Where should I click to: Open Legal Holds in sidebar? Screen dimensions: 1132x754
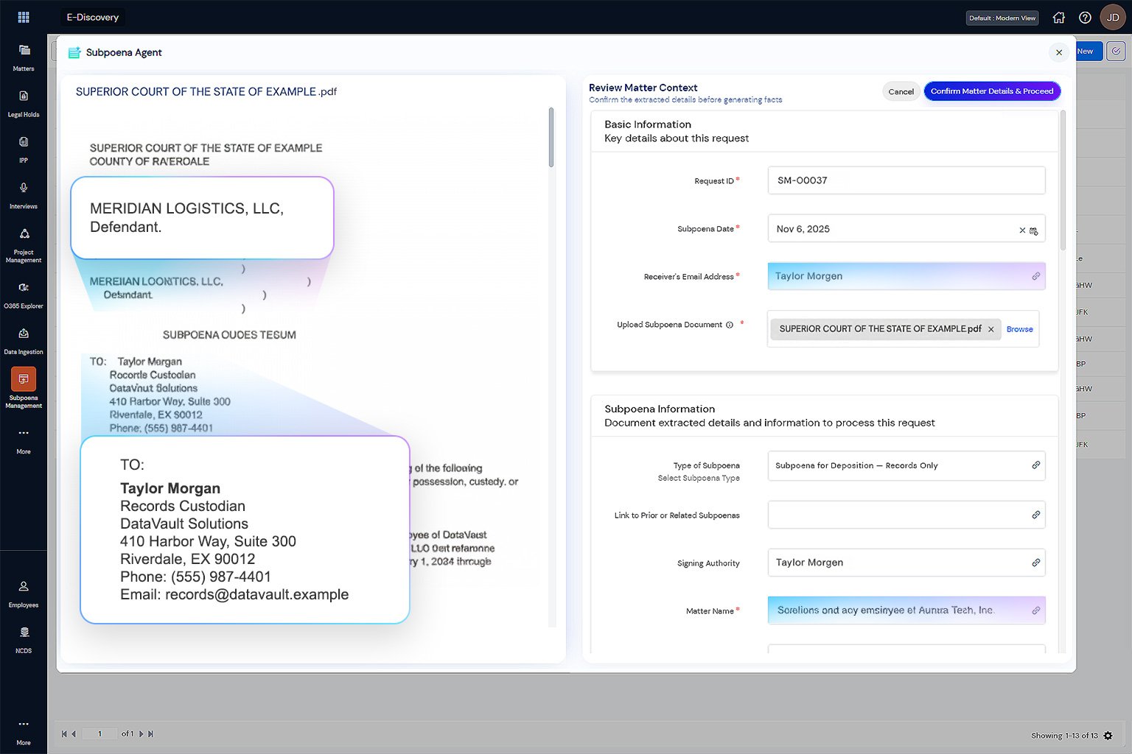click(24, 96)
